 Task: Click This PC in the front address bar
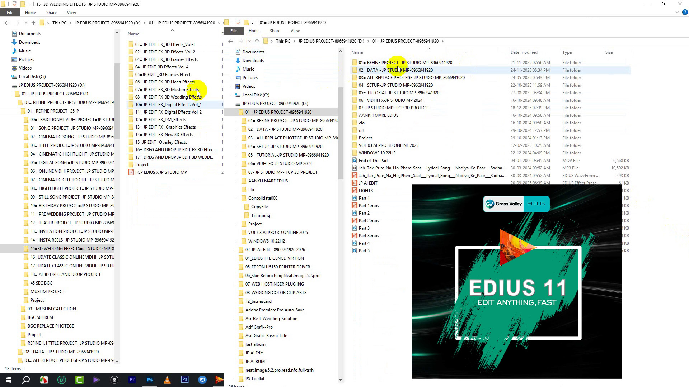pos(283,41)
